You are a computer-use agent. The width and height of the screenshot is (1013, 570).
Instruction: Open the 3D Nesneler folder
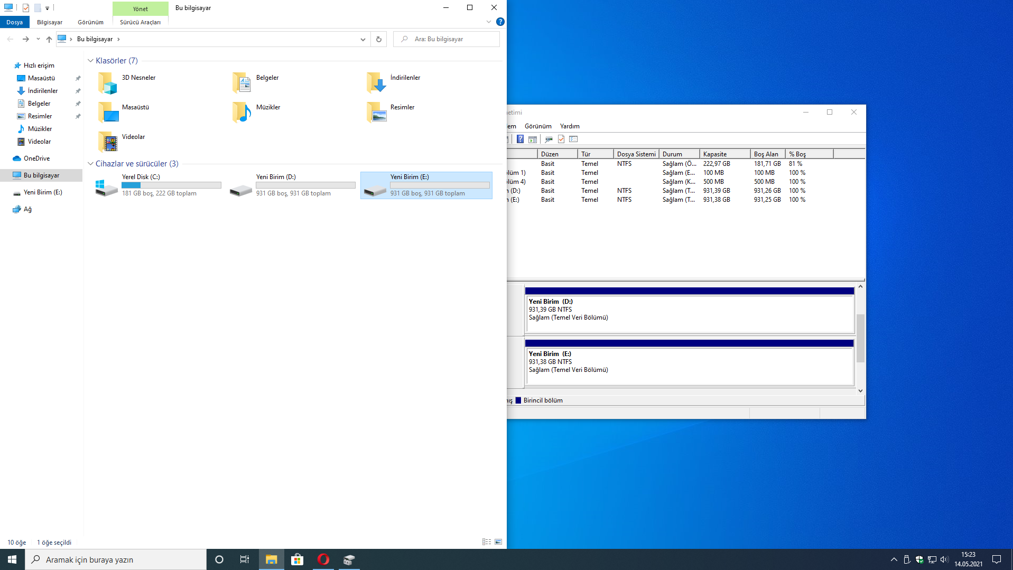tap(127, 83)
